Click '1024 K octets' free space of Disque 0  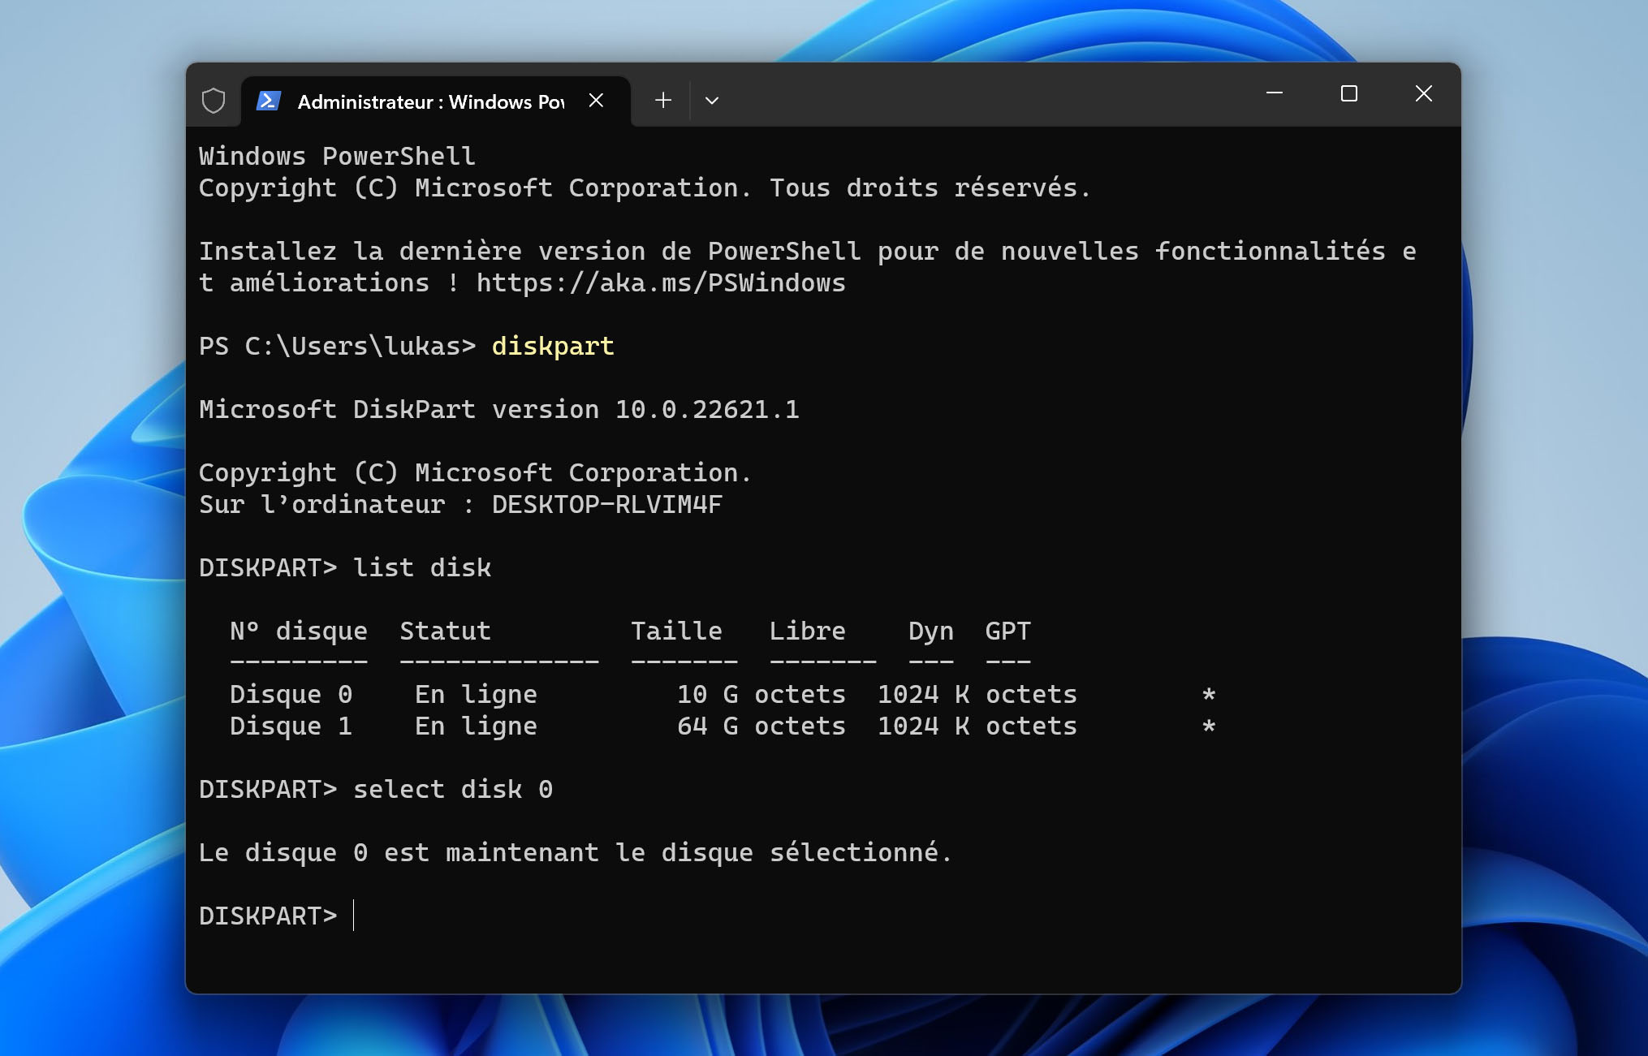977,694
